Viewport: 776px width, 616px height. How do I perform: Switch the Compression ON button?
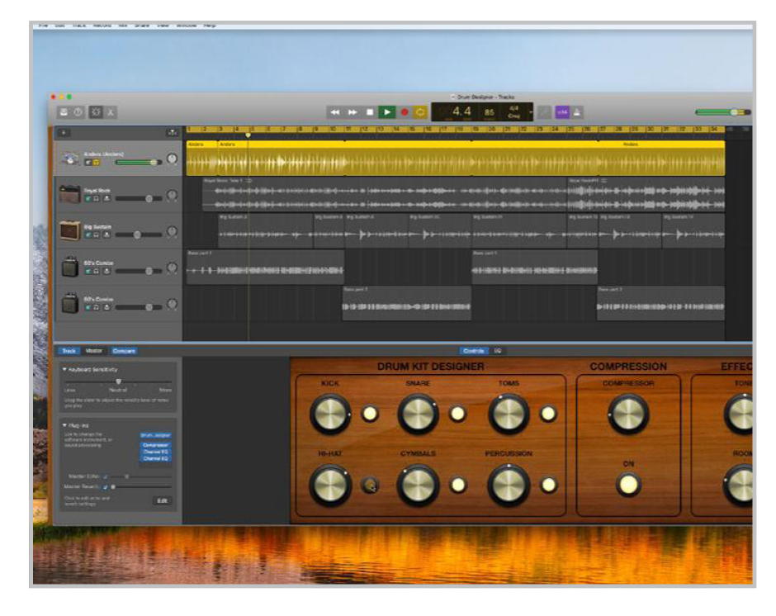[x=628, y=486]
